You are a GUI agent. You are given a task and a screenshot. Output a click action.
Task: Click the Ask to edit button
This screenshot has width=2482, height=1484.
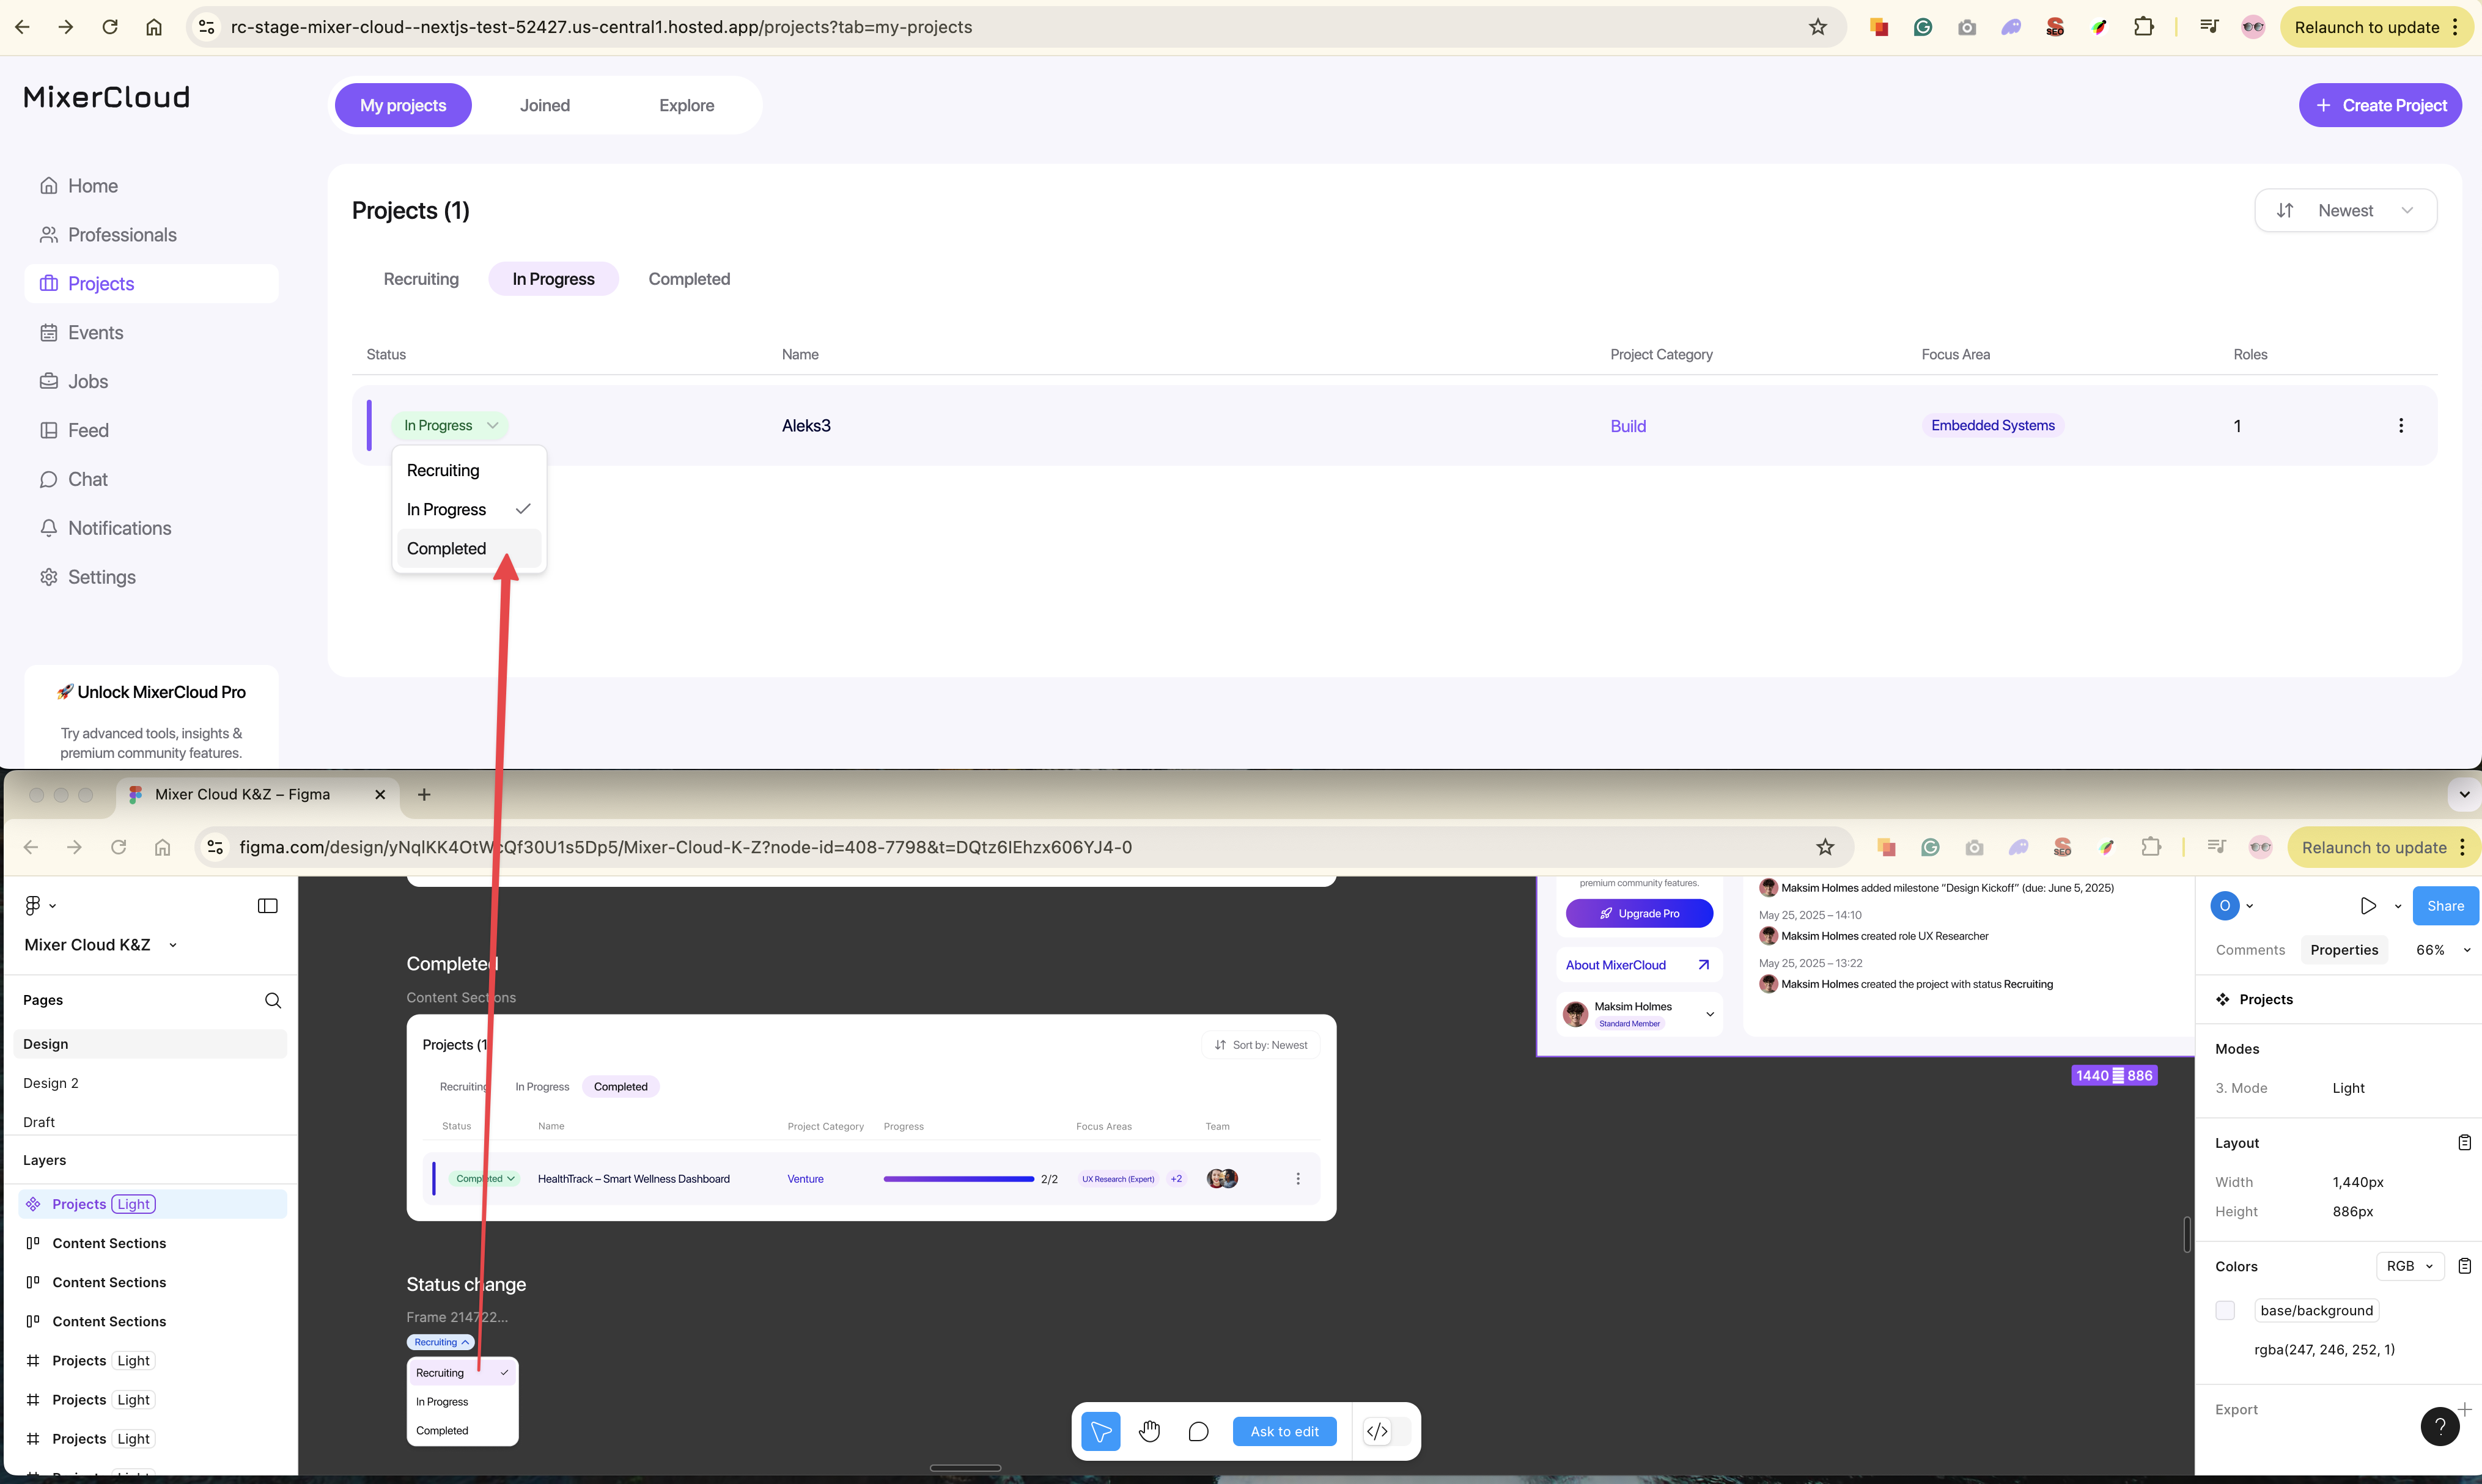(1284, 1431)
